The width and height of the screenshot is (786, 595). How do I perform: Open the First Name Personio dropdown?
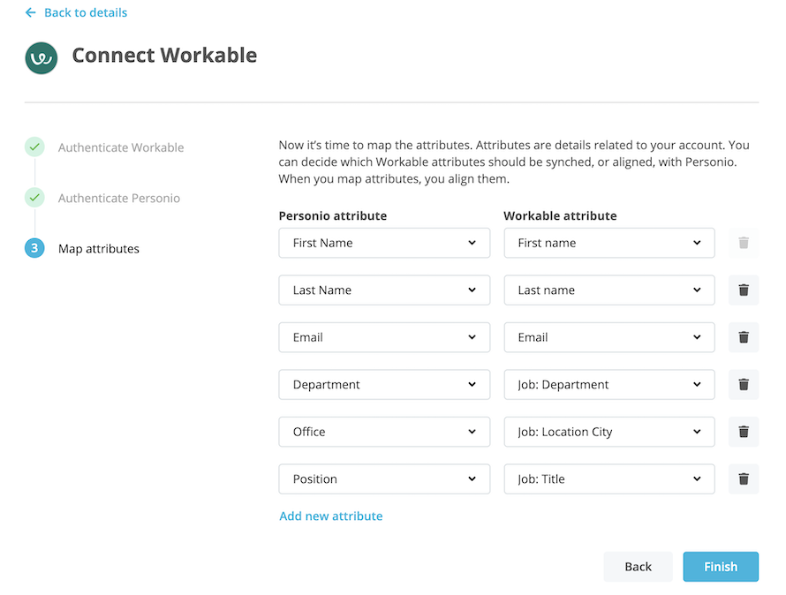(x=384, y=243)
